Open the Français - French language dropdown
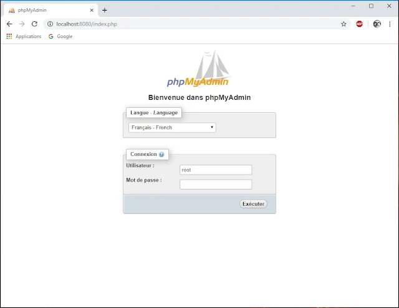The height and width of the screenshot is (308, 399). [x=172, y=128]
